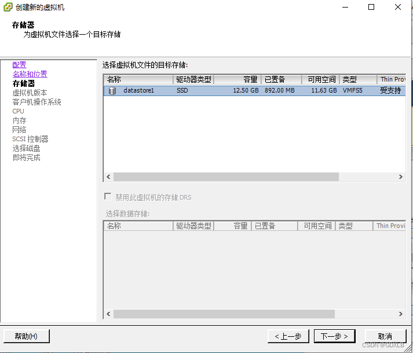Click lower table scroll right arrow
This screenshot has width=413, height=353.
point(401,314)
